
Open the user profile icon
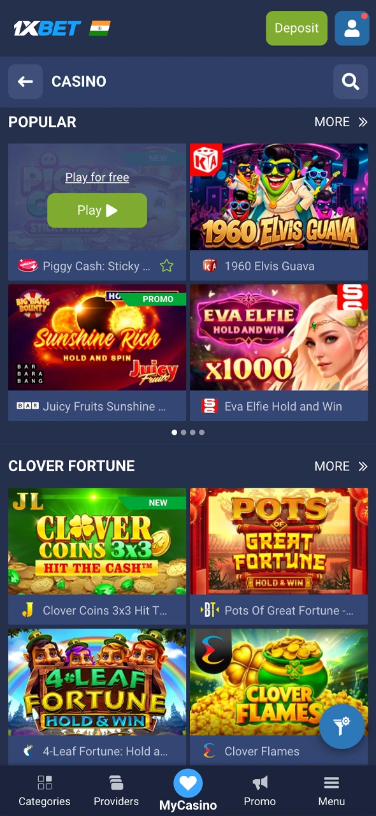click(x=352, y=28)
